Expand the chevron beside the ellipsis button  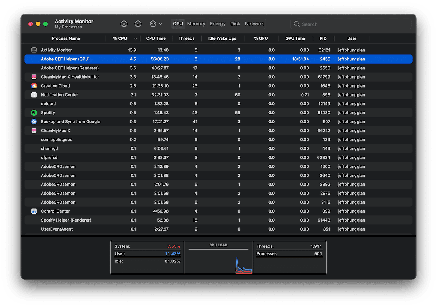pos(160,24)
